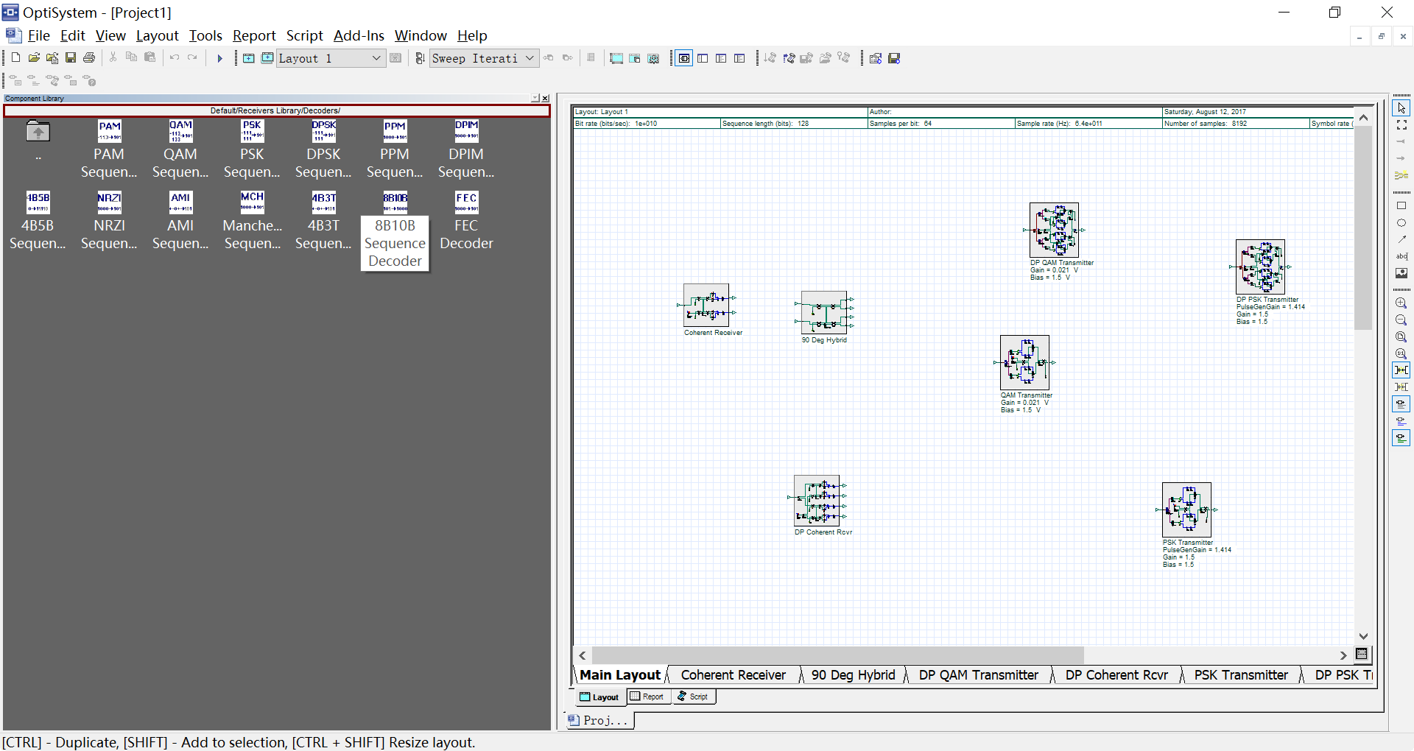Click the Zoom Out magnifier
The height and width of the screenshot is (751, 1414).
coord(1401,320)
